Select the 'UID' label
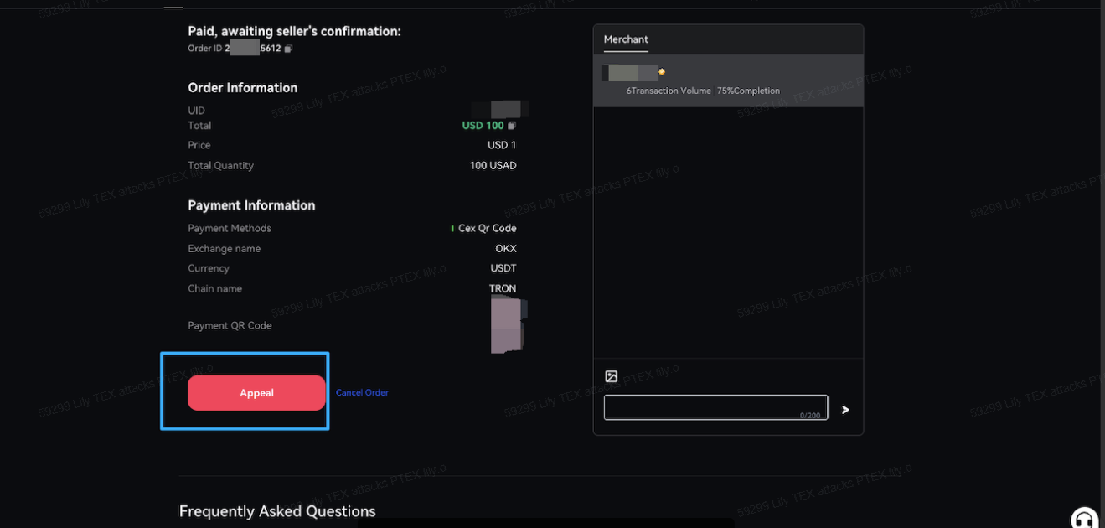This screenshot has width=1105, height=528. (x=196, y=111)
